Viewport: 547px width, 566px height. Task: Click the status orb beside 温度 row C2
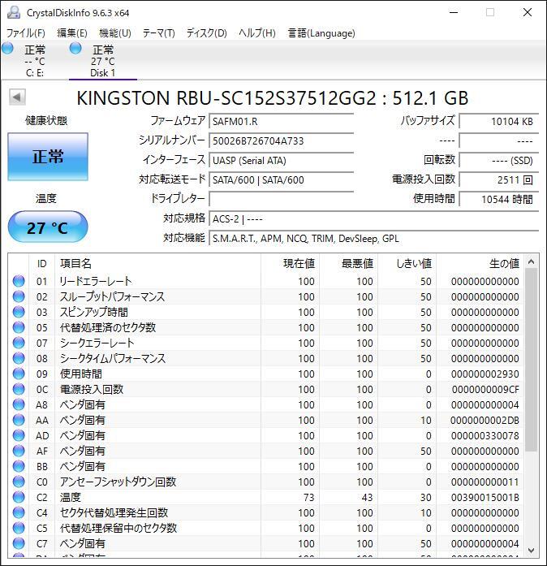click(19, 497)
